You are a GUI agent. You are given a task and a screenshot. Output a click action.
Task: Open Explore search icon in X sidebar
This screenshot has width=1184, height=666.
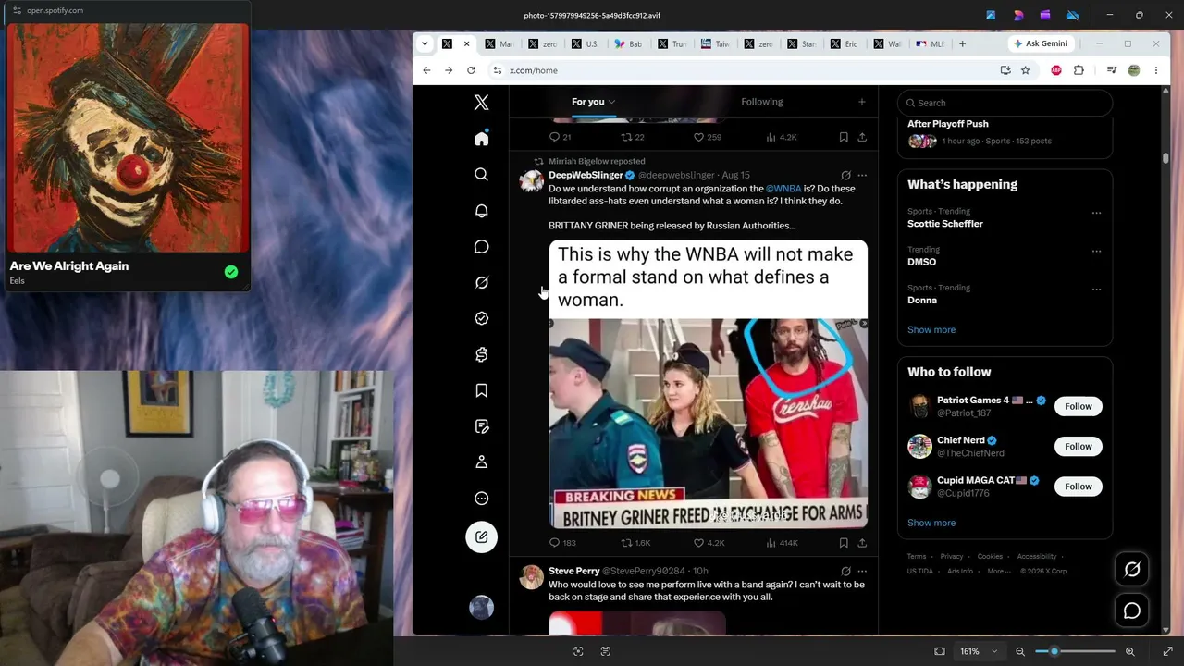click(x=481, y=174)
